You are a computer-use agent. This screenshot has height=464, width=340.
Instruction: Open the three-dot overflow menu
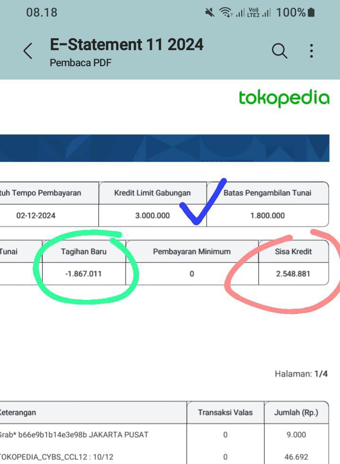(x=311, y=51)
